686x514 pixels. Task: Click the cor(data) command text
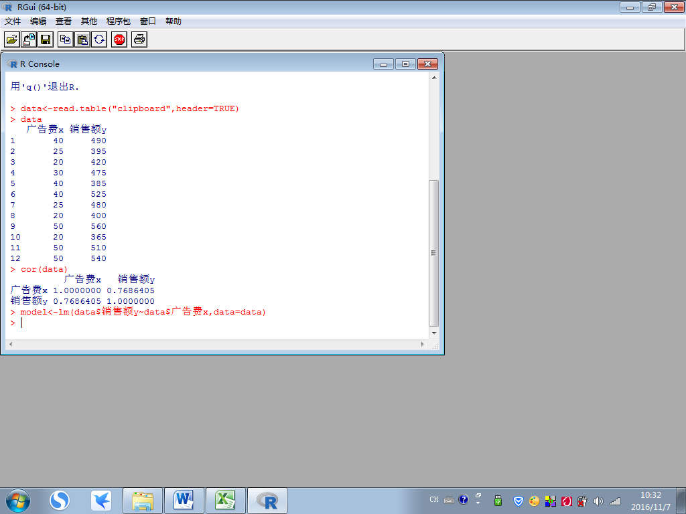44,269
